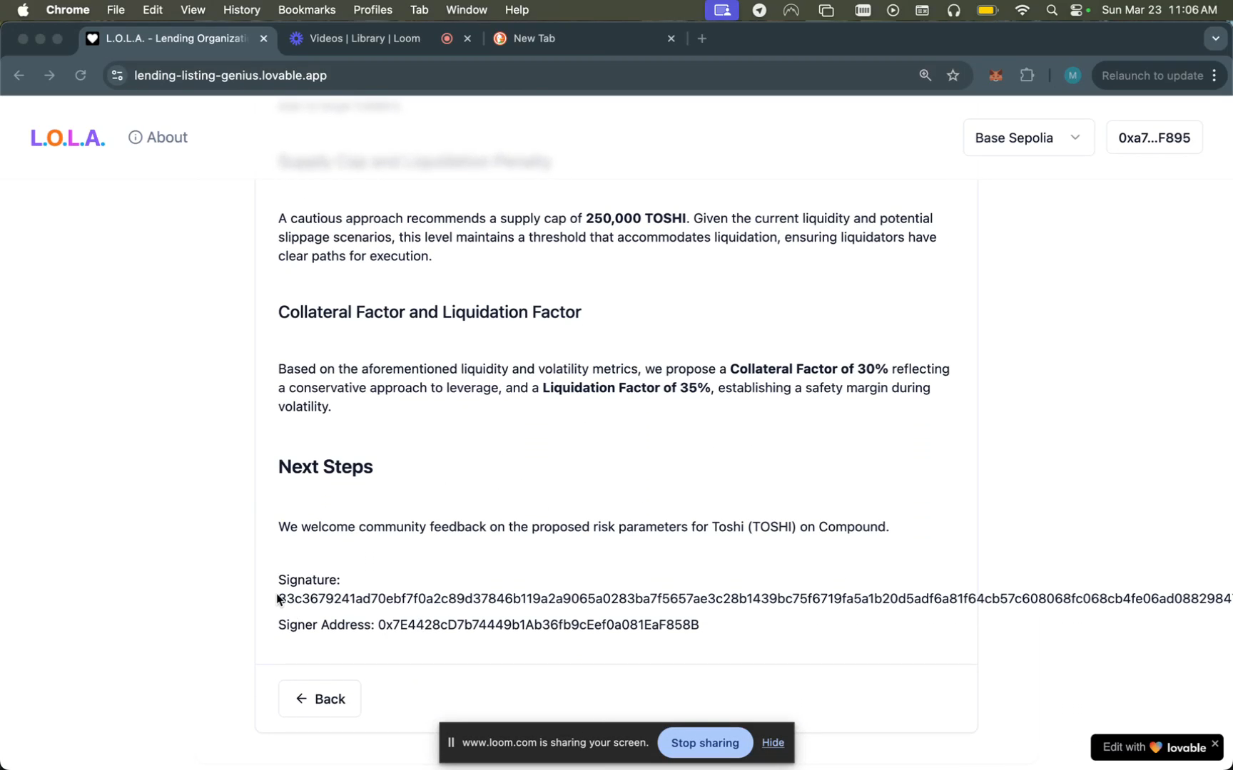Stop sharing the screen
The width and height of the screenshot is (1233, 770).
pos(705,743)
